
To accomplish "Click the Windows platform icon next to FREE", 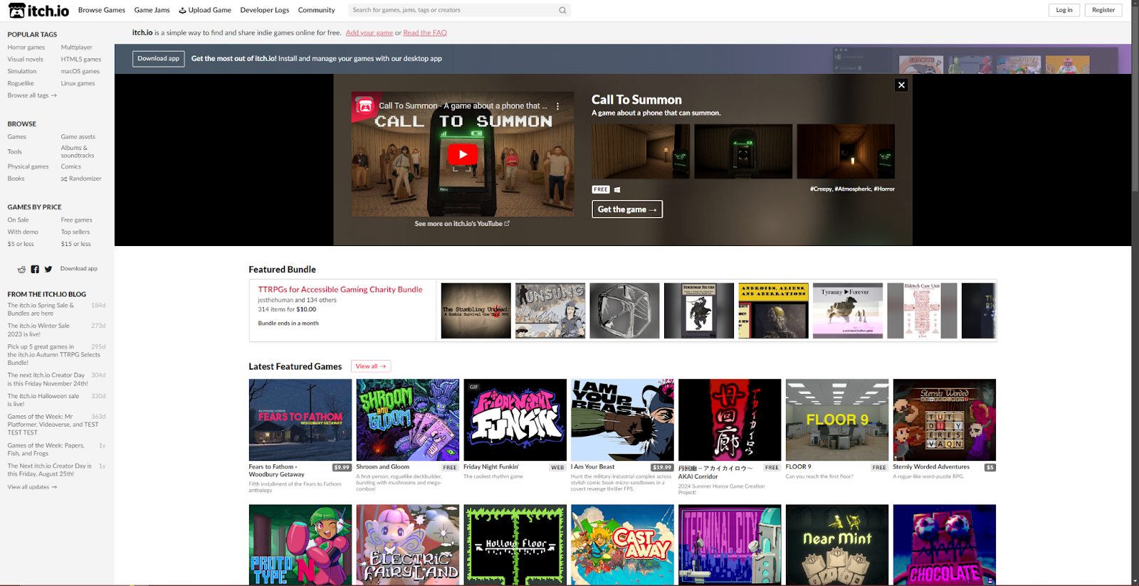I will 617,190.
